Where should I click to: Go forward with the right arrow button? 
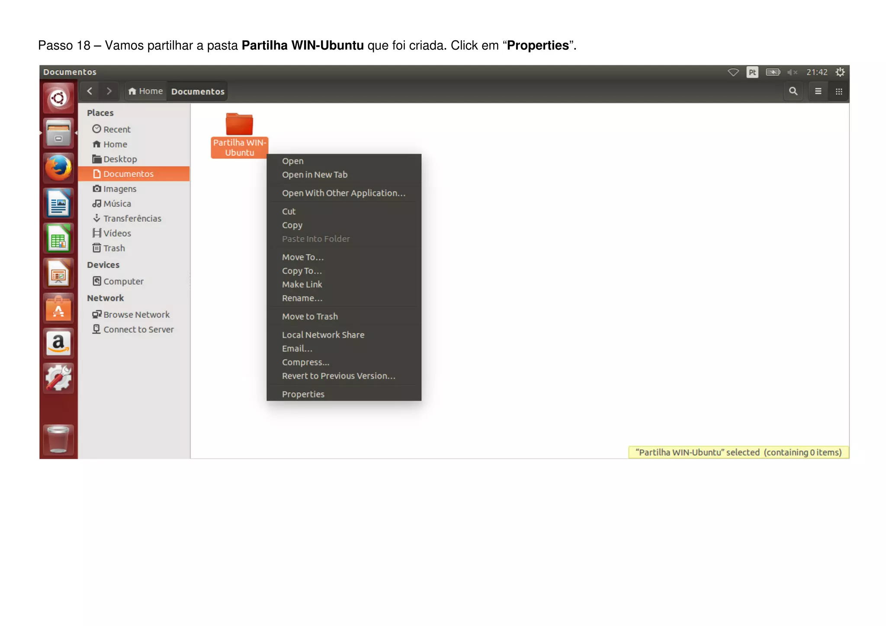pyautogui.click(x=109, y=91)
